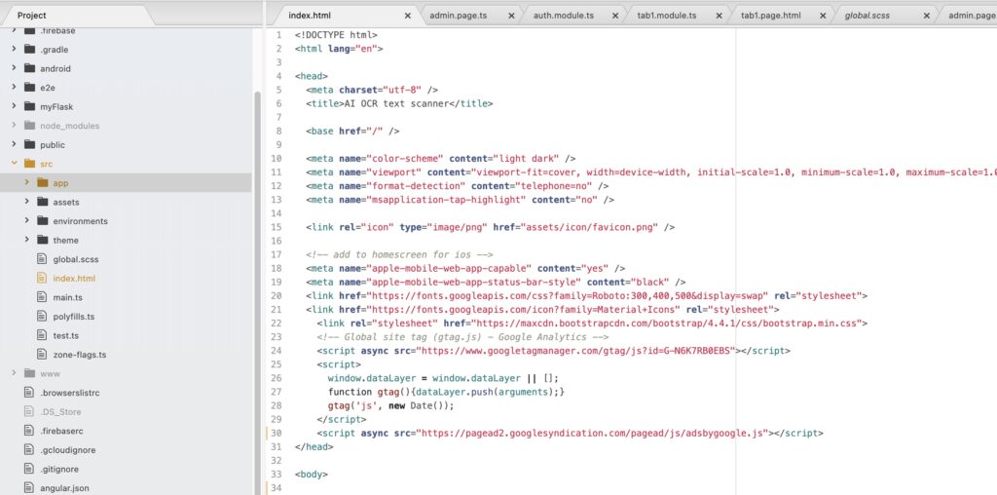The image size is (997, 495).
Task: Expand the node_modules folder chevron
Action: coord(14,126)
